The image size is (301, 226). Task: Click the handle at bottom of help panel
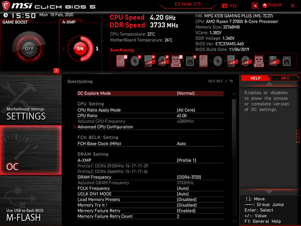click(269, 192)
